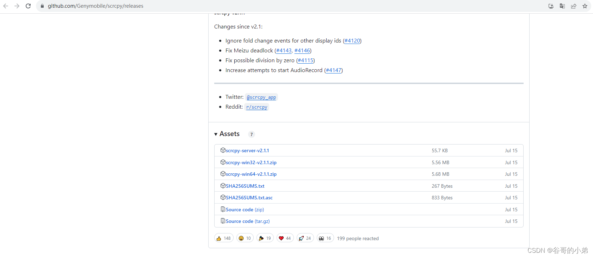Download SHA256SUMS.txt

coord(245,186)
